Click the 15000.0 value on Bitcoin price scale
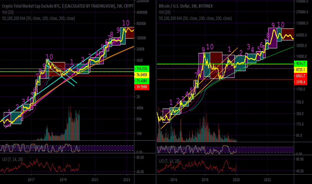 (x=301, y=57)
